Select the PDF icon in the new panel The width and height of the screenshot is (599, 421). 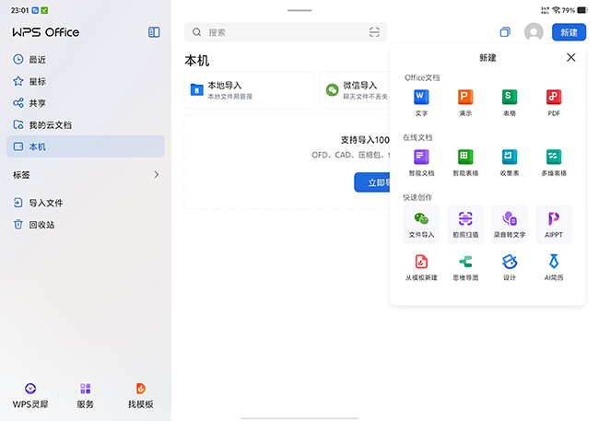tap(554, 97)
